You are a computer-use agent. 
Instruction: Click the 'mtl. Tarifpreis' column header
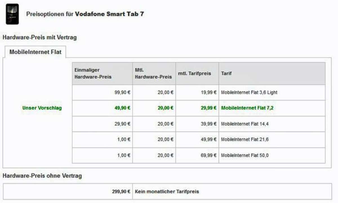(197, 73)
